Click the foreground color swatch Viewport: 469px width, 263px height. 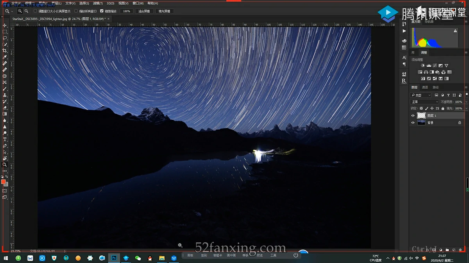coord(4,182)
